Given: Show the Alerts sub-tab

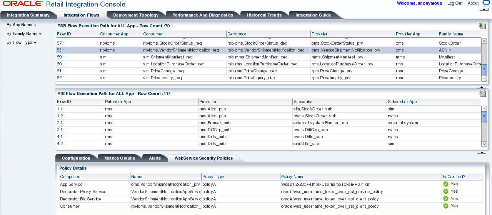Looking at the screenshot, I should click(155, 158).
